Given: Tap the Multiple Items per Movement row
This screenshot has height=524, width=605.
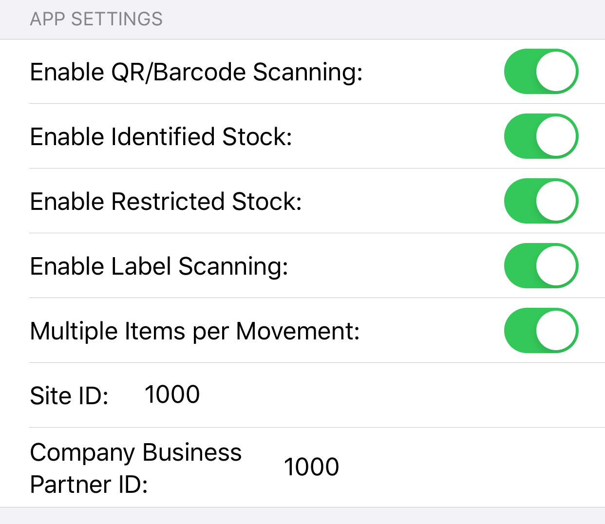Looking at the screenshot, I should (x=195, y=331).
